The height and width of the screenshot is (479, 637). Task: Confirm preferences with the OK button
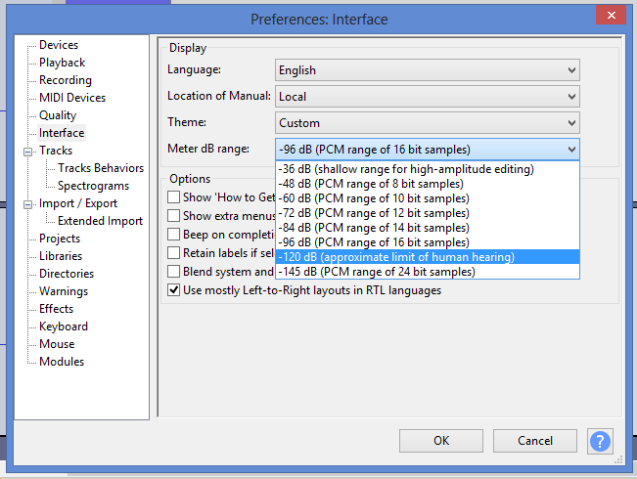click(x=441, y=441)
